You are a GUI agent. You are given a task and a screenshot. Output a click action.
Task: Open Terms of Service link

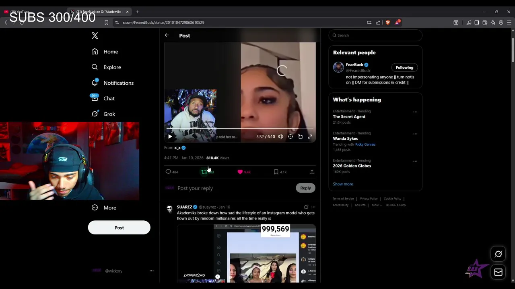(343, 199)
